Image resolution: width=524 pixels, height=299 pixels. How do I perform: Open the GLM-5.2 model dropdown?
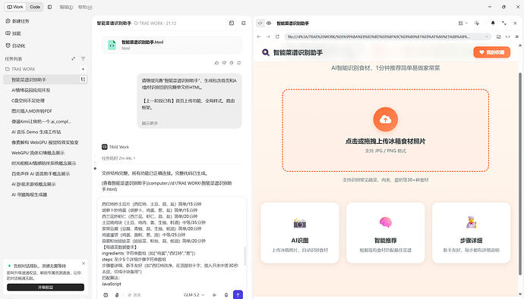[x=194, y=295]
